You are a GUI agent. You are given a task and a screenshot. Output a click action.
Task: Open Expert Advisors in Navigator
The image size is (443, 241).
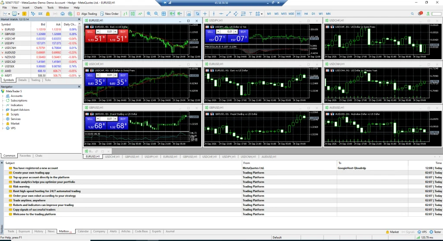coord(20,109)
